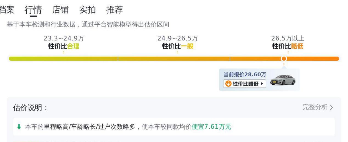Click the 23.3~24.9万 性价比合理 label
Image resolution: width=348 pixels, height=142 pixels.
pyautogui.click(x=64, y=42)
